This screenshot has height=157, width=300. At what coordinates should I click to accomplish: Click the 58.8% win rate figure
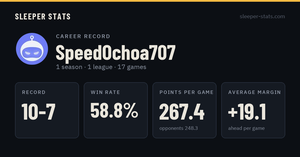tap(114, 110)
